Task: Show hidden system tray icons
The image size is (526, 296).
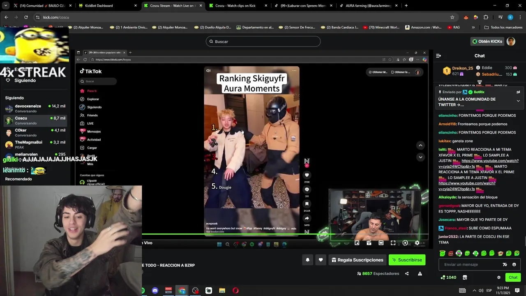Action: pos(474,290)
